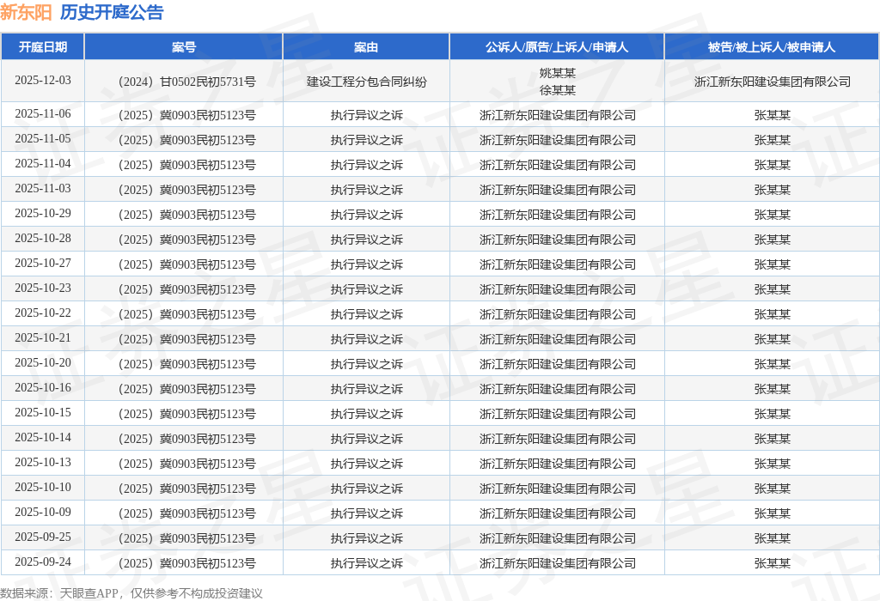Select the date 2025-11-05
This screenshot has height=601, width=880.
[x=43, y=138]
